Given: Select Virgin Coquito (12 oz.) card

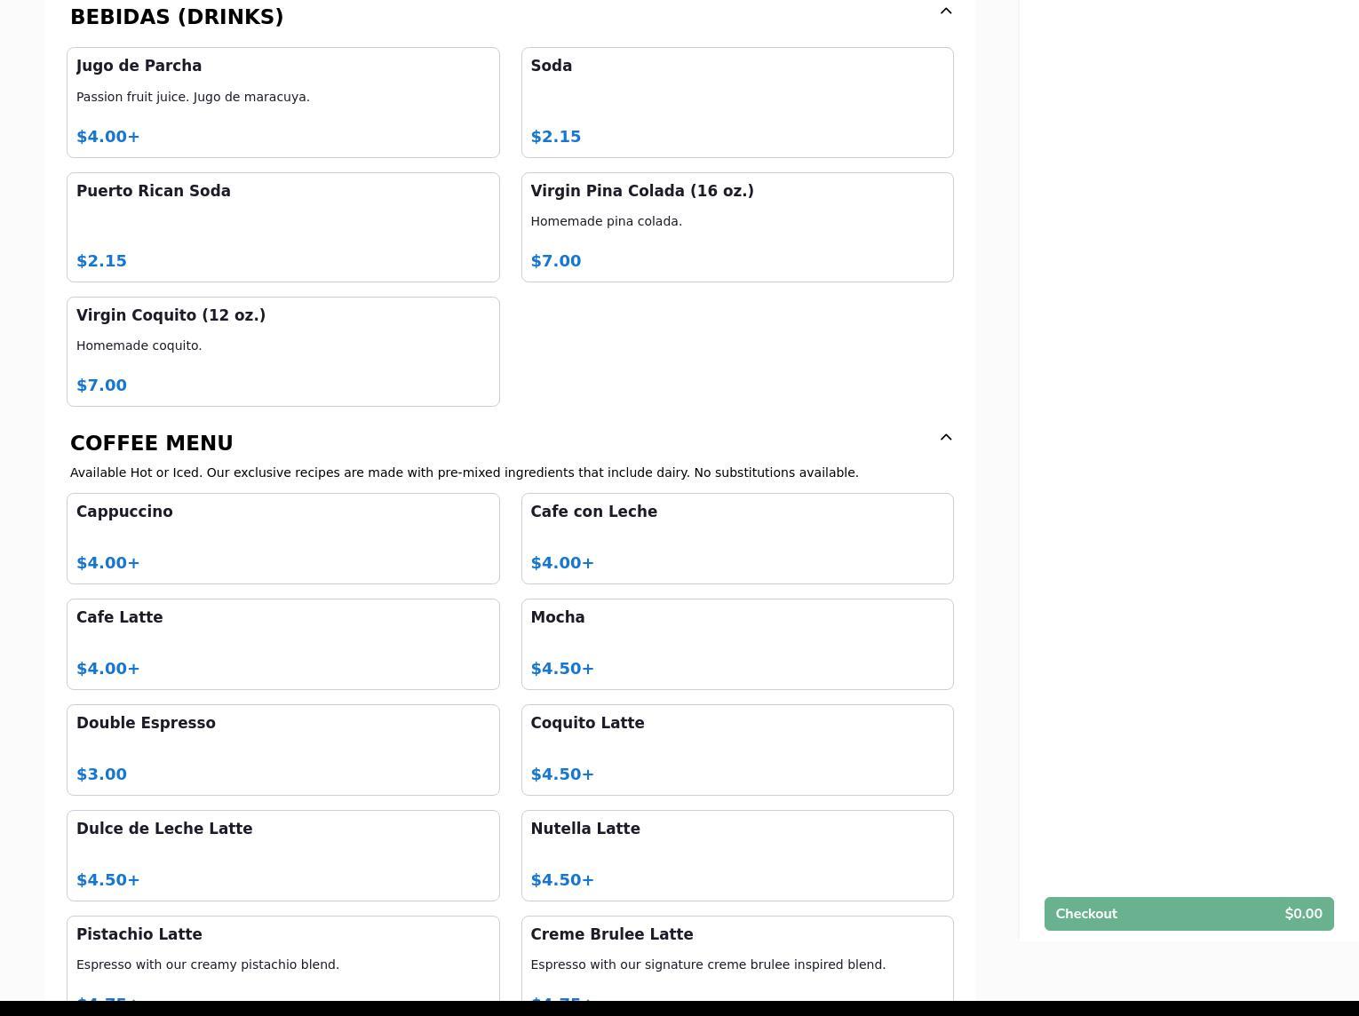Looking at the screenshot, I should coord(282,351).
